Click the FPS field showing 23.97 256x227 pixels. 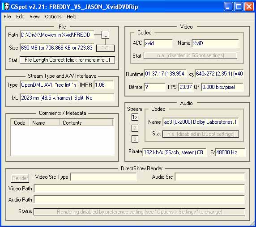[x=186, y=87]
